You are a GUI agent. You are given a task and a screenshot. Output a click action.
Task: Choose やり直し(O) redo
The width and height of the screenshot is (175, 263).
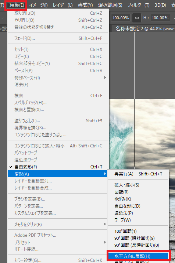pyautogui.click(x=58, y=20)
